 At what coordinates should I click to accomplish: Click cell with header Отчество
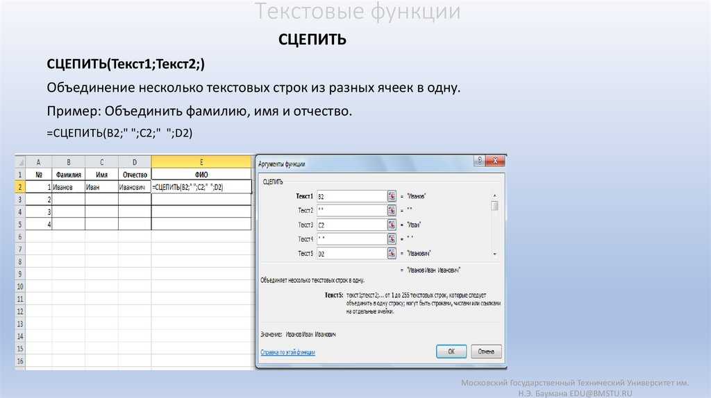click(x=135, y=174)
